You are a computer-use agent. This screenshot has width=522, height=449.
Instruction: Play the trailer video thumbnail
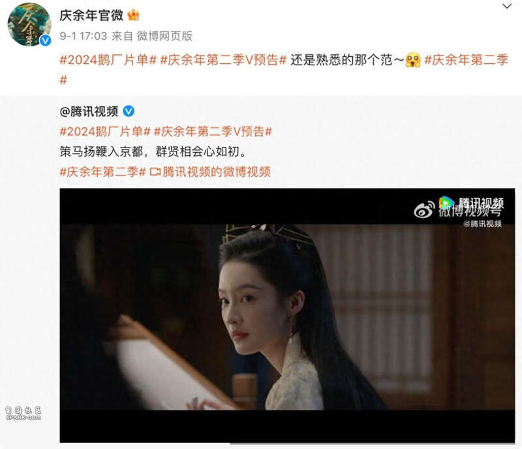pyautogui.click(x=287, y=315)
